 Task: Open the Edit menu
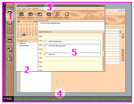pyautogui.click(x=24, y=9)
